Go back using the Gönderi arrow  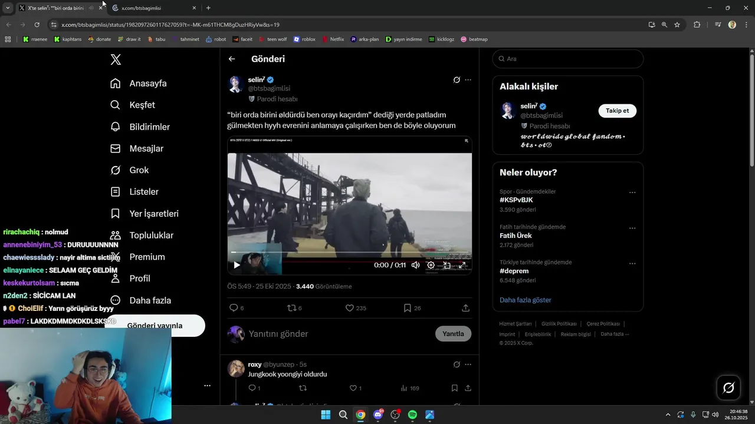pyautogui.click(x=232, y=59)
